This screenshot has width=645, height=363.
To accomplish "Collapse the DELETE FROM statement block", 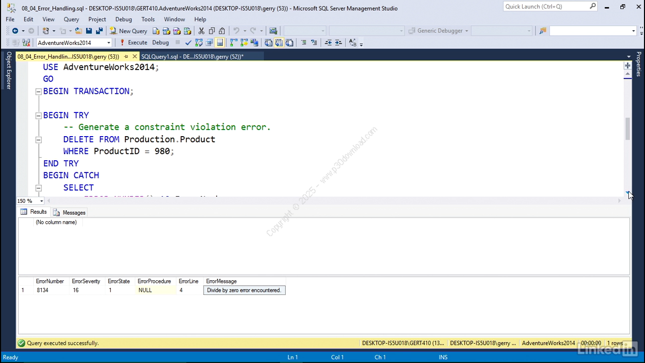I will click(38, 140).
